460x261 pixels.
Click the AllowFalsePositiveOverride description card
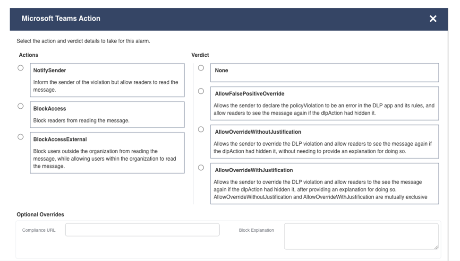click(324, 103)
